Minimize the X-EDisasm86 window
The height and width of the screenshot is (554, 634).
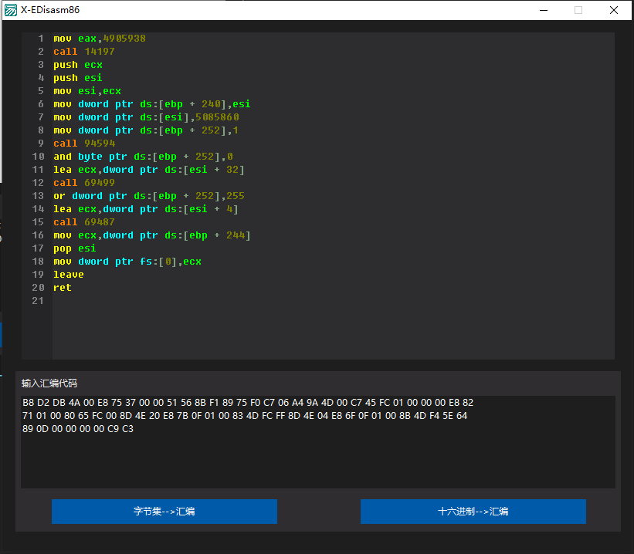point(544,10)
